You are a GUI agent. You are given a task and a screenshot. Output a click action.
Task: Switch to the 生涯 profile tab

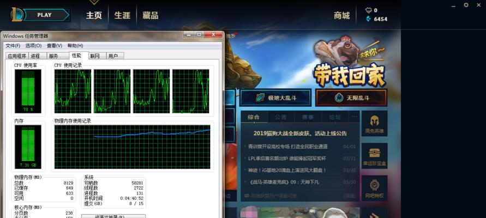122,15
